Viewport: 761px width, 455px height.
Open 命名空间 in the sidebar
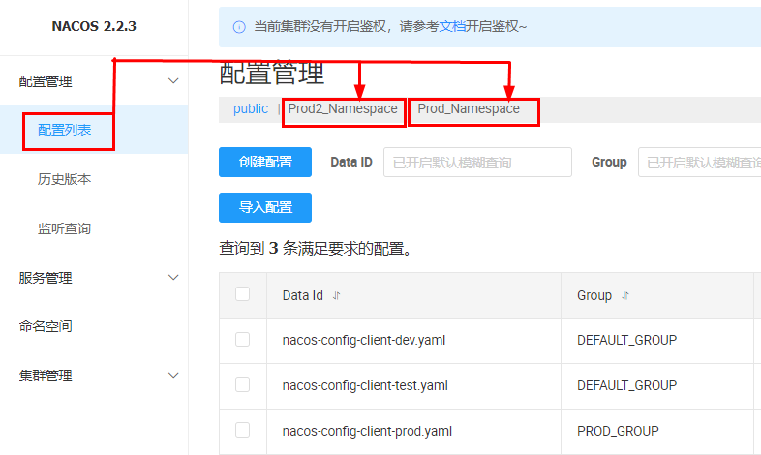coord(46,326)
